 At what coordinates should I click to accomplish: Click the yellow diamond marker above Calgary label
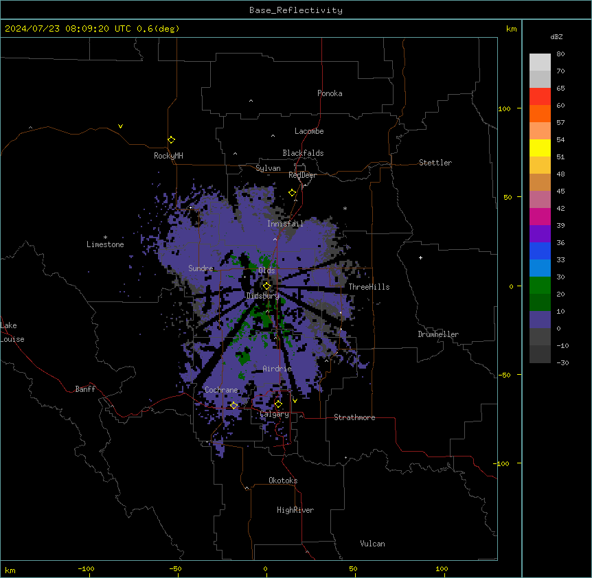(278, 404)
